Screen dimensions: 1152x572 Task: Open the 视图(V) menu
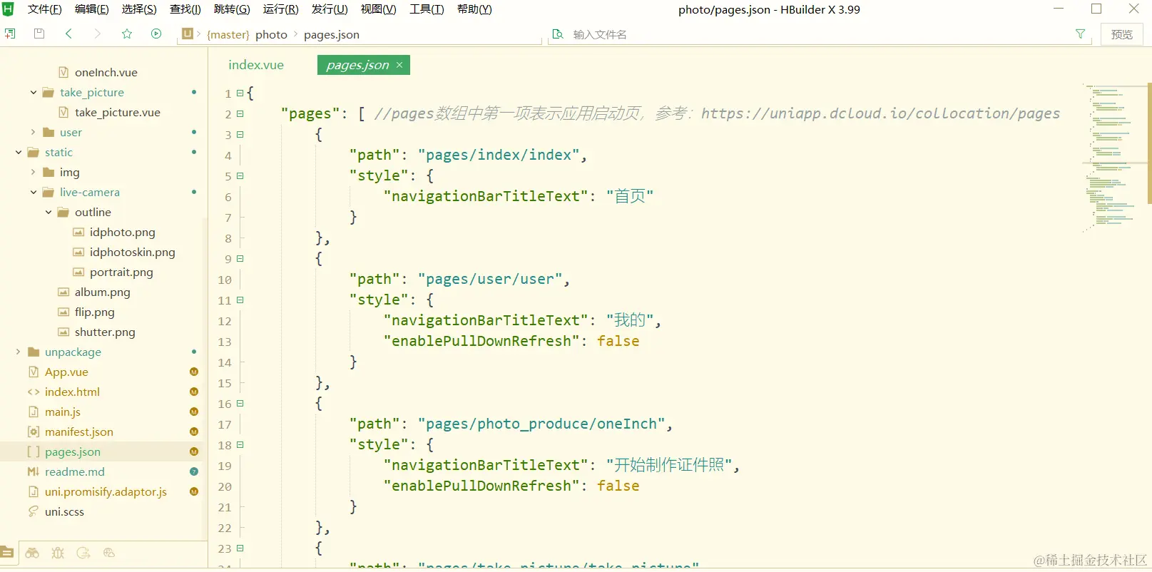click(378, 9)
